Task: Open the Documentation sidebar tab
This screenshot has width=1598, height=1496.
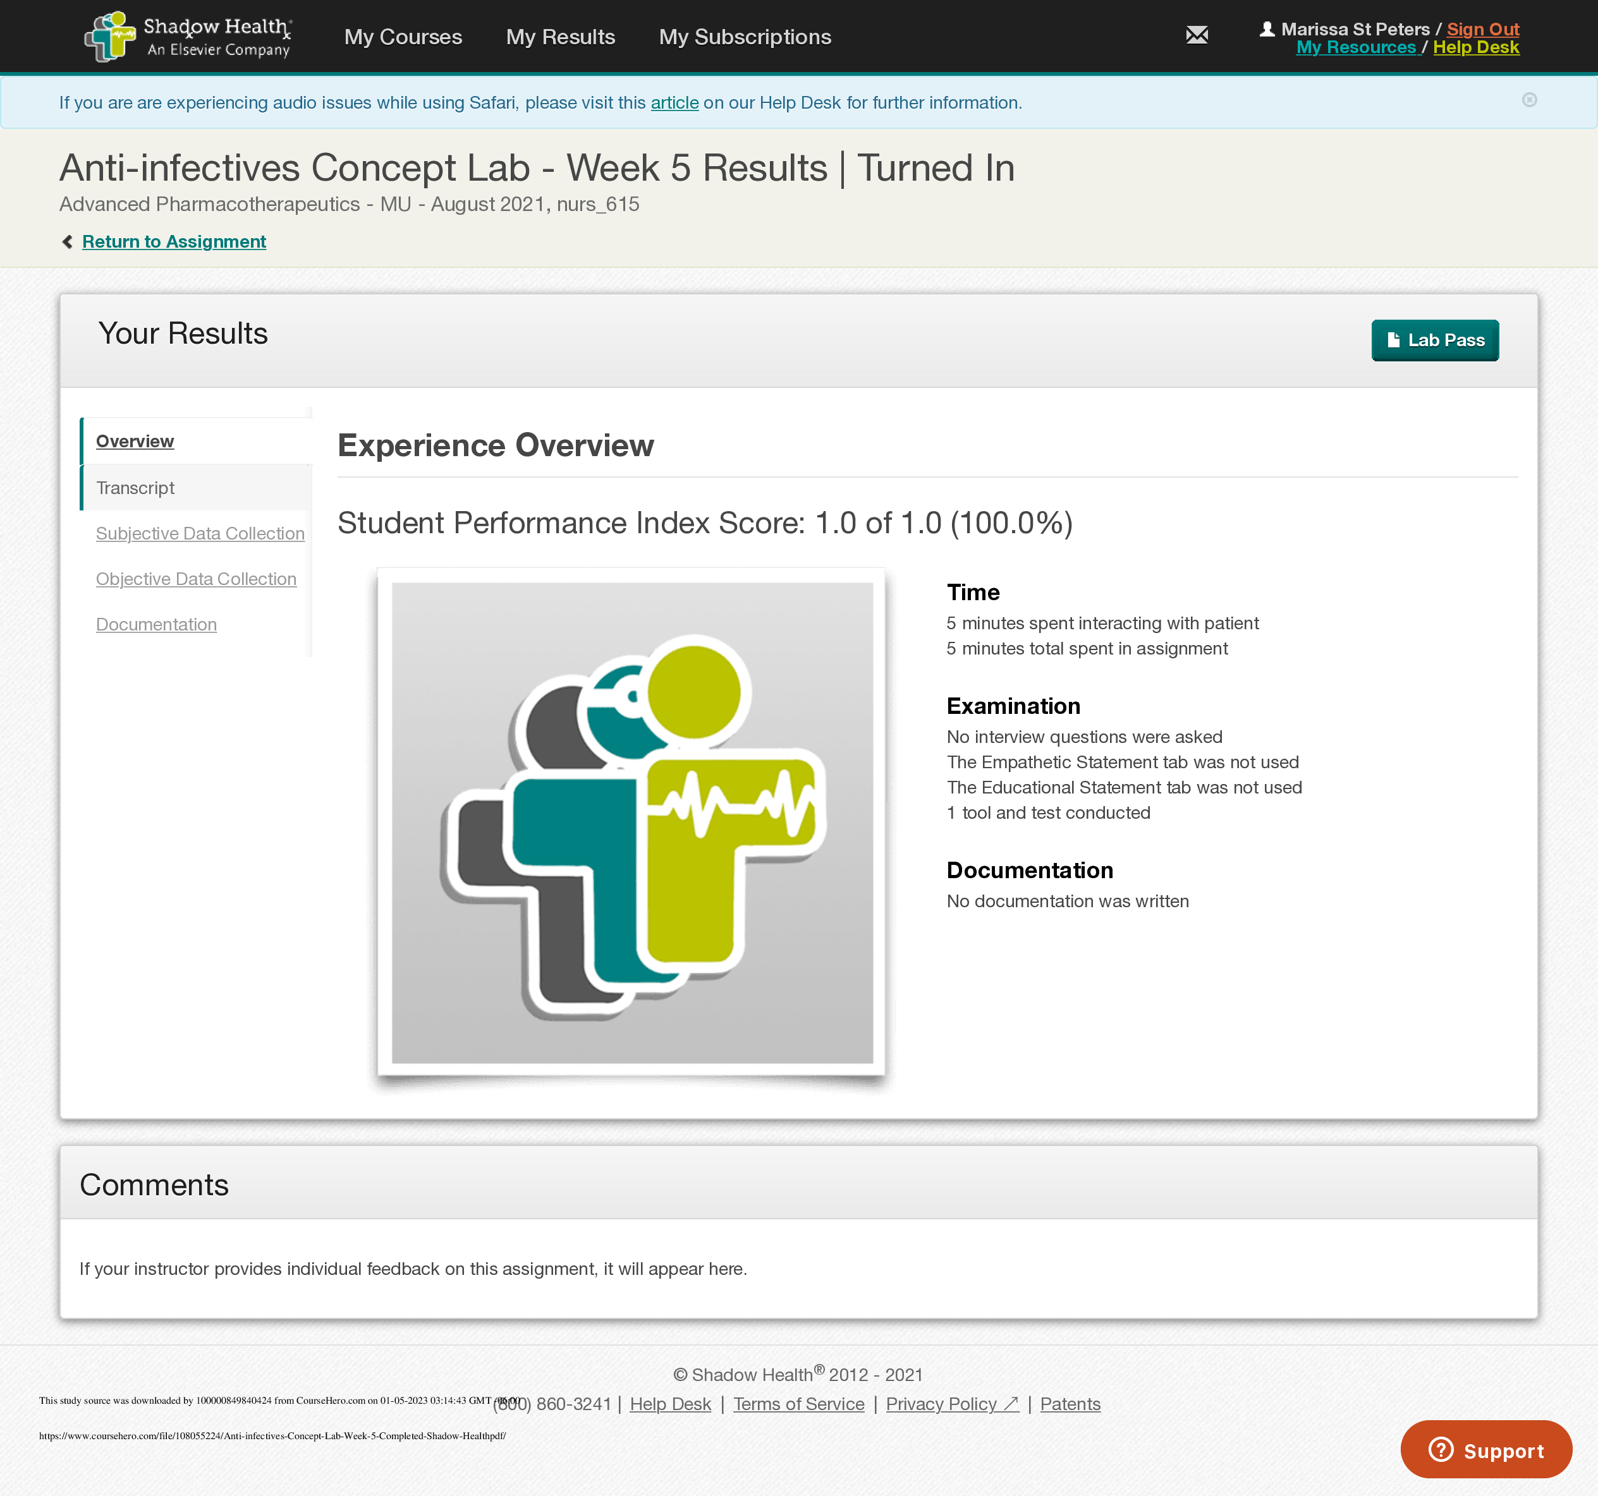Action: tap(156, 624)
